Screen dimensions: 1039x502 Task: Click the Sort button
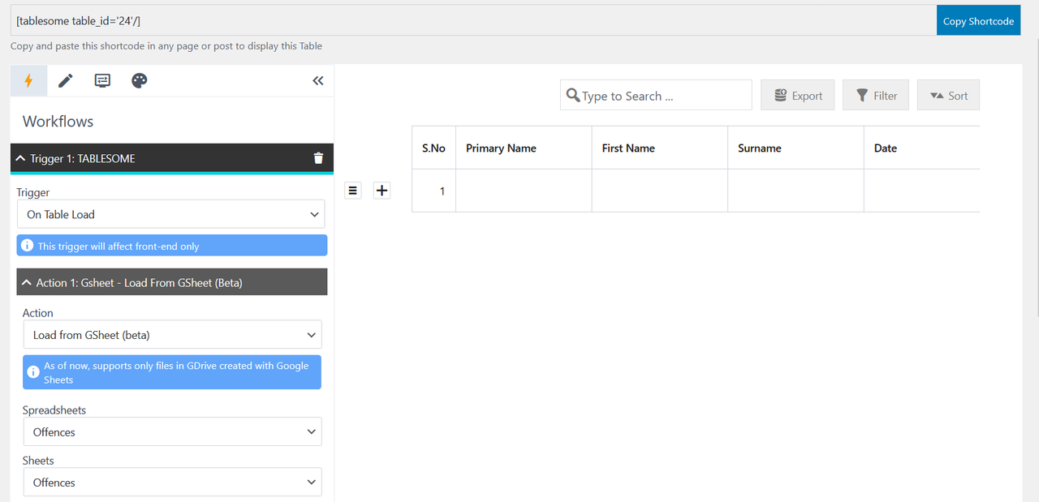tap(948, 95)
